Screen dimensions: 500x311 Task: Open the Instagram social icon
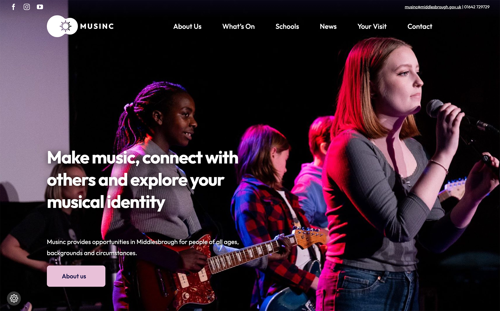click(x=27, y=7)
